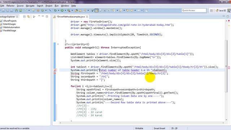
Task: Open the Window menu
Action: point(65,6)
